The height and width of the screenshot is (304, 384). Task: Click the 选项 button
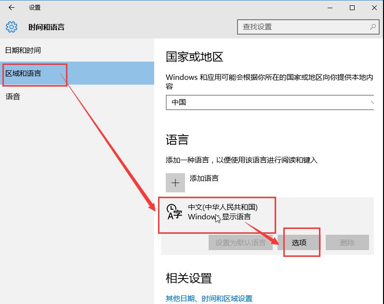click(x=299, y=242)
